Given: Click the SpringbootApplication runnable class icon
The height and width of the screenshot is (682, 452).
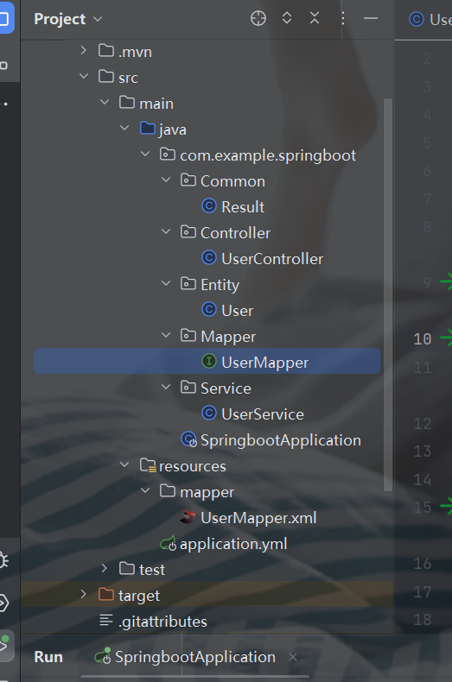Looking at the screenshot, I should coord(188,439).
